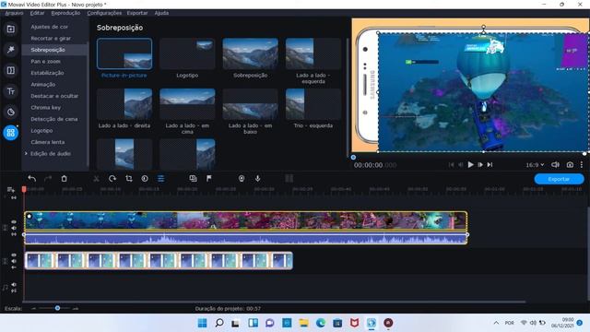This screenshot has height=332, width=590.
Task: Open the stickers panel icon
Action: 10,112
